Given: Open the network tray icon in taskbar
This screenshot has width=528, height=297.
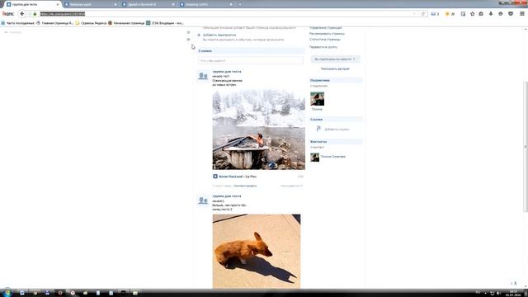Looking at the screenshot, I should tap(492, 293).
